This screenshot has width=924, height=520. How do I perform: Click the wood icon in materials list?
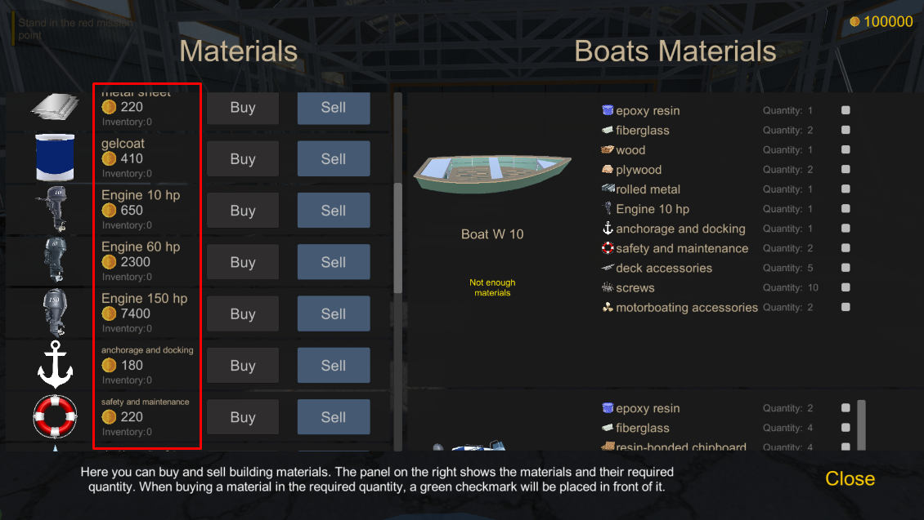coord(607,149)
